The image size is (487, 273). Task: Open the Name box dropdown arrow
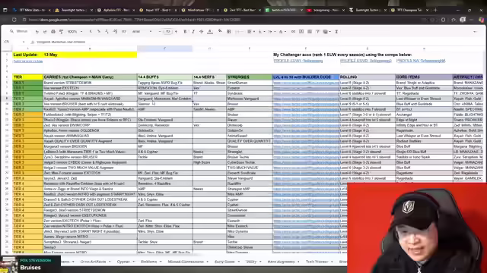click(x=24, y=42)
